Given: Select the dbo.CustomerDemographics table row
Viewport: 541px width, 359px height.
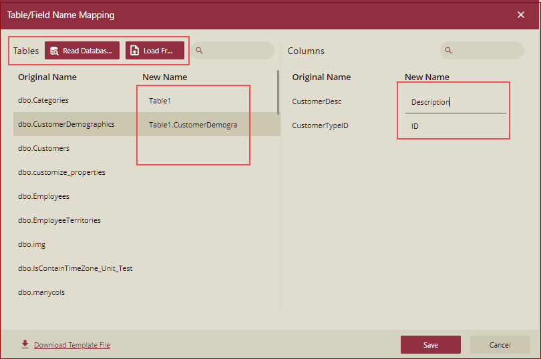Looking at the screenshot, I should tap(147, 124).
